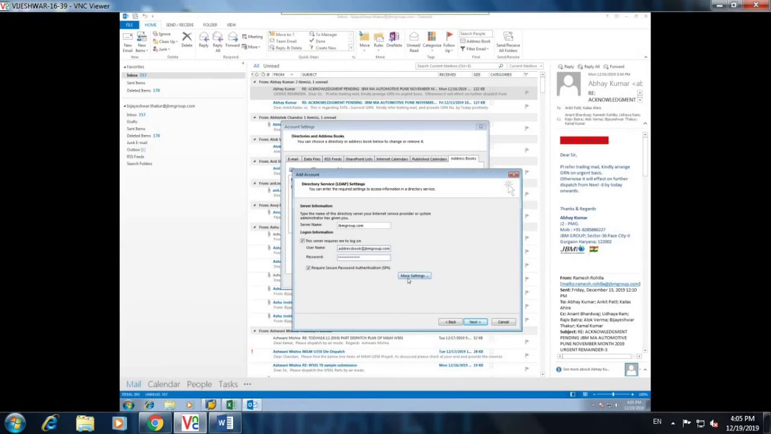Click the Next button in Add Account
The image size is (771, 434).
[475, 322]
